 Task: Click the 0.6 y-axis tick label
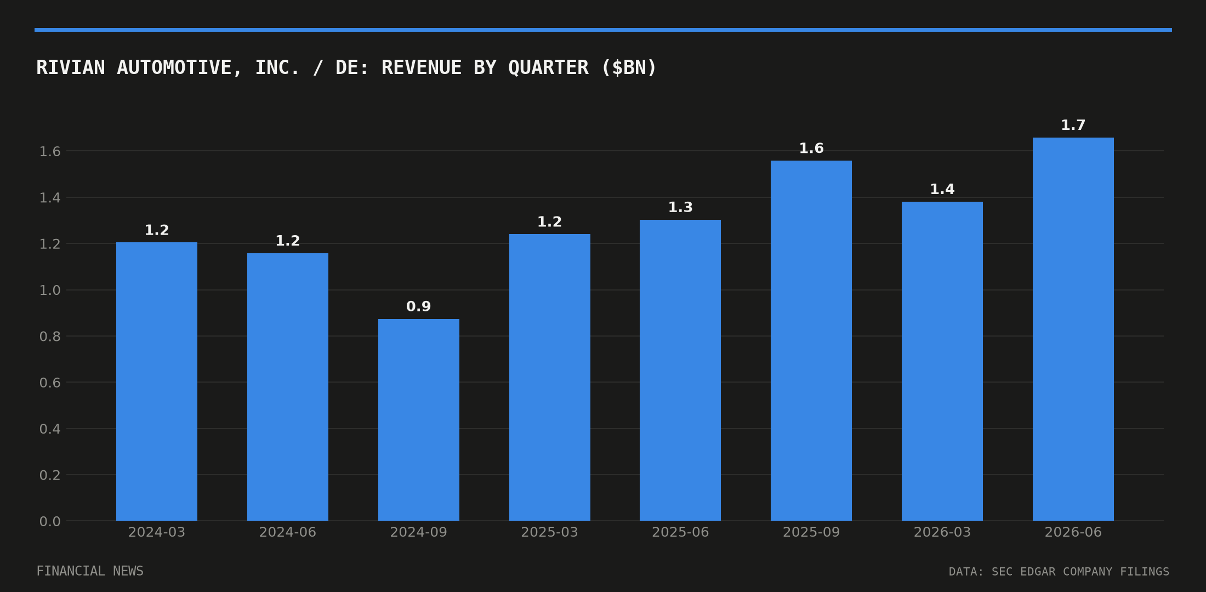pos(50,383)
